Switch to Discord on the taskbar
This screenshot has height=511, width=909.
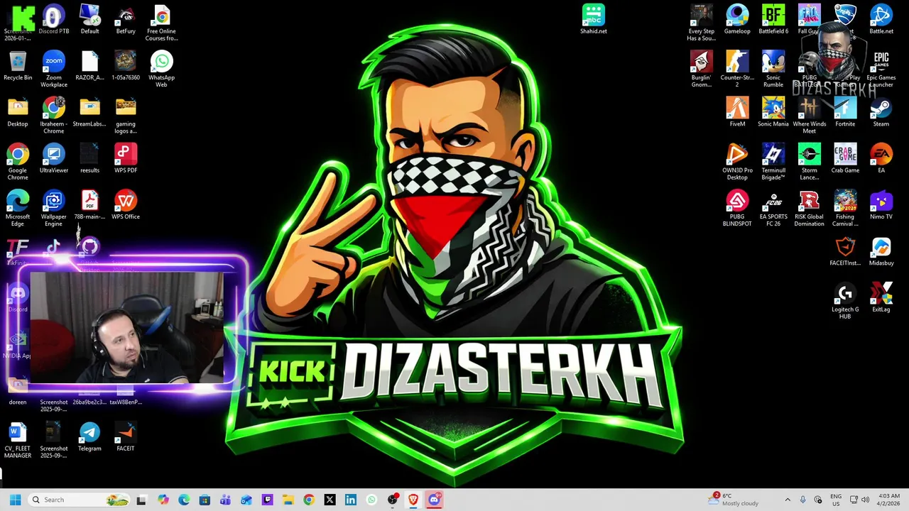(x=434, y=500)
